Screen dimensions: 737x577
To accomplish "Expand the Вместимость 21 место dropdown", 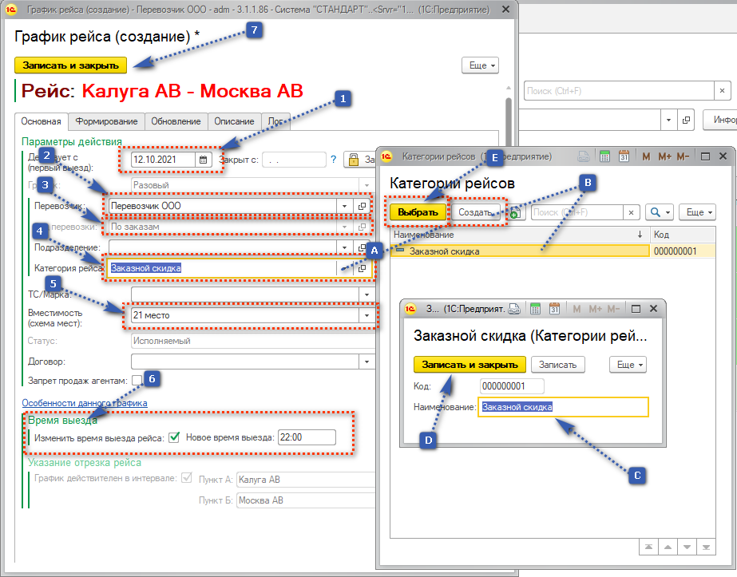I will 367,315.
